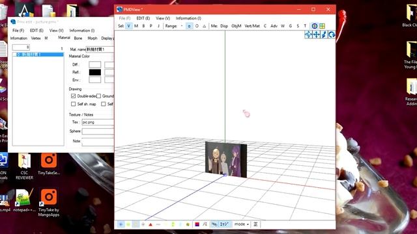Open the ObjM object manipulation panel
Image resolution: width=417 pixels, height=234 pixels.
pyautogui.click(x=236, y=26)
